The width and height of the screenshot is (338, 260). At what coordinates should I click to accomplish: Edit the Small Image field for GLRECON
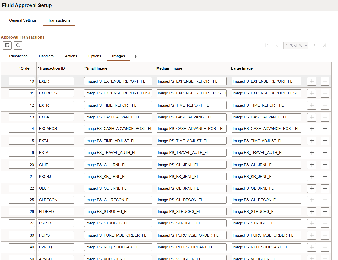[118, 200]
